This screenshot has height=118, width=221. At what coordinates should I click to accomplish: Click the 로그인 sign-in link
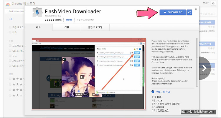(x=206, y=3)
